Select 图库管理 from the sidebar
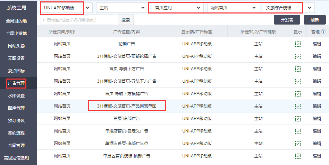 (x=16, y=108)
